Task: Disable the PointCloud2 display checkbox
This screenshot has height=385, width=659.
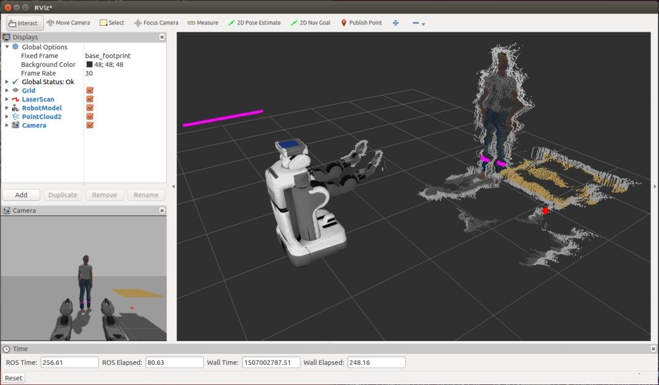Action: pyautogui.click(x=90, y=117)
